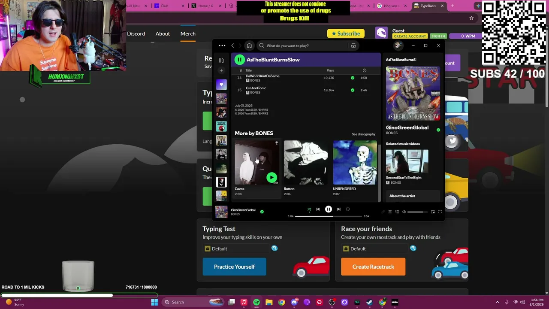Open the Discord link on TypeRacer
549x309 pixels.
[136, 33]
